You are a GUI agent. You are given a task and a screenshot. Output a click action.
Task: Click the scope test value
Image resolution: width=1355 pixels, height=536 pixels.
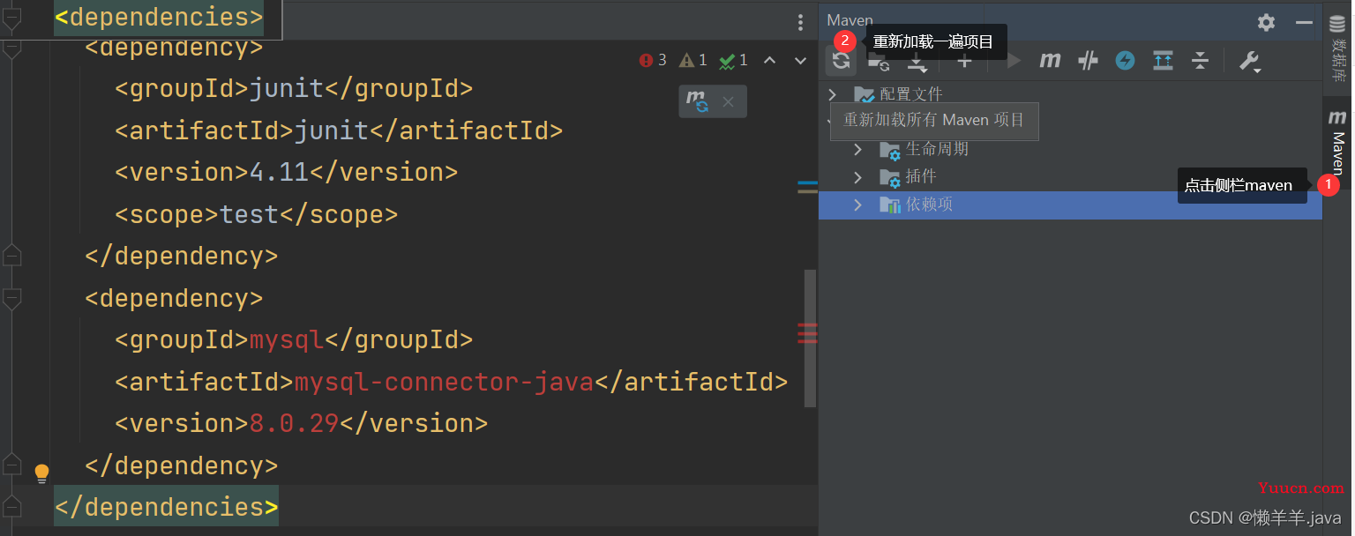coord(250,214)
